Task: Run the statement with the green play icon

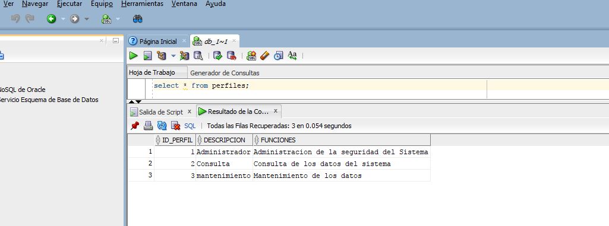Action: [134, 56]
